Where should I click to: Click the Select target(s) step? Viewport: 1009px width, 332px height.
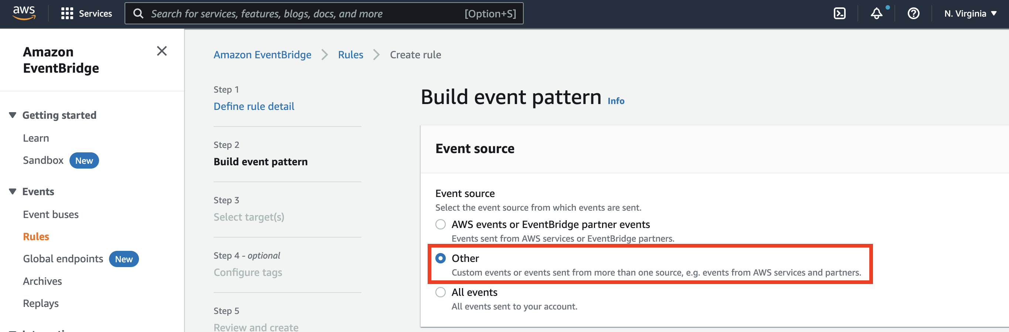[249, 217]
